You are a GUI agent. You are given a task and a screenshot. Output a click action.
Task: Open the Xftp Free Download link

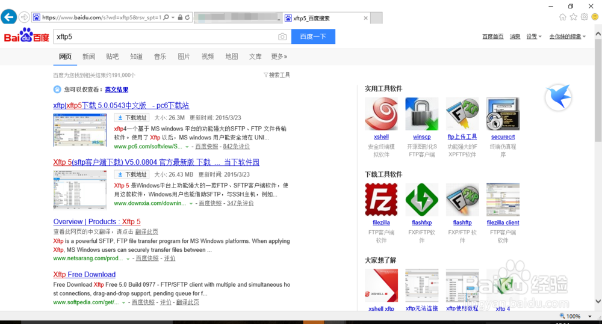point(84,275)
